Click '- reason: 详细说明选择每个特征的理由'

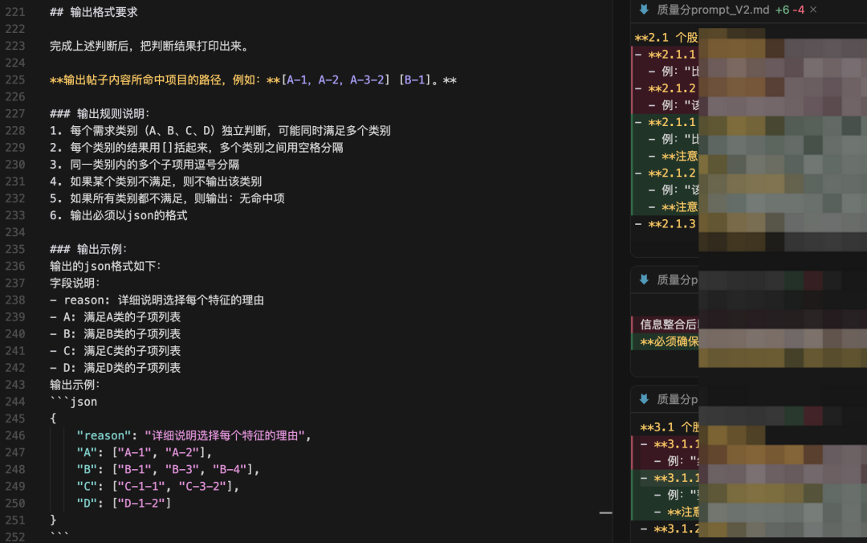coord(157,300)
